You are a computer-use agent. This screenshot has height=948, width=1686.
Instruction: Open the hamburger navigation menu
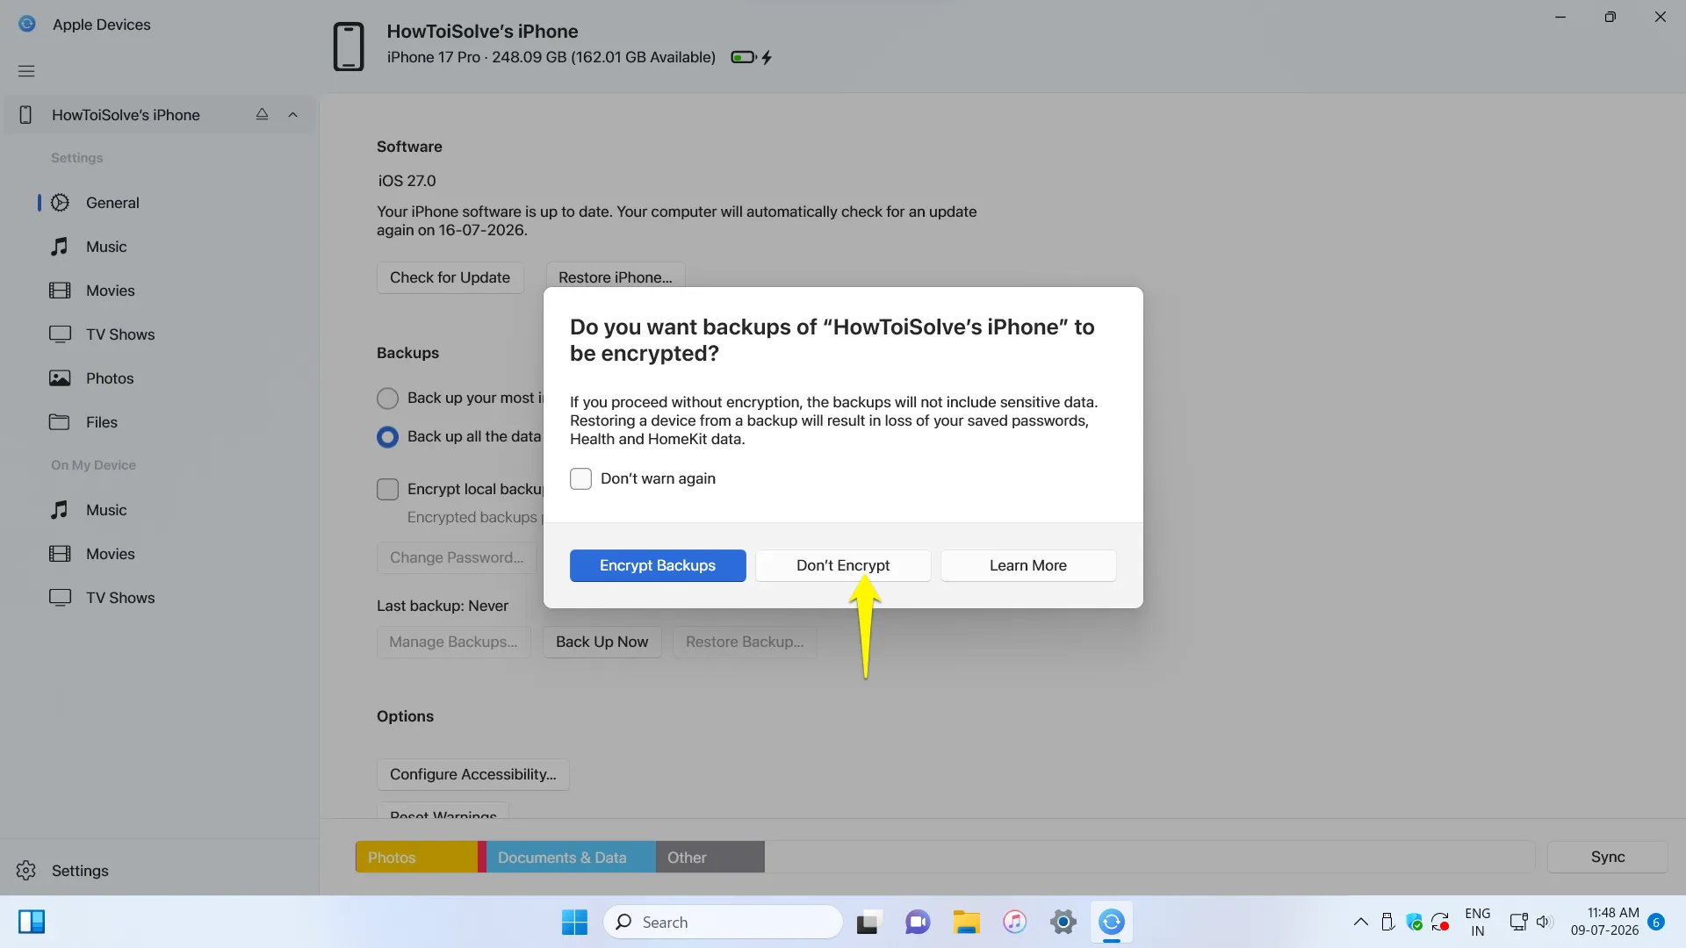(x=26, y=71)
